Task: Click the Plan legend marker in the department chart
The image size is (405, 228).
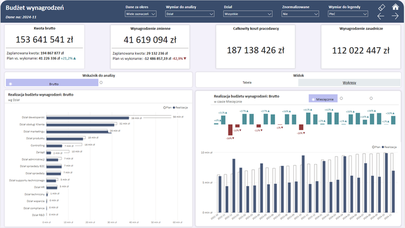Action: point(165,108)
